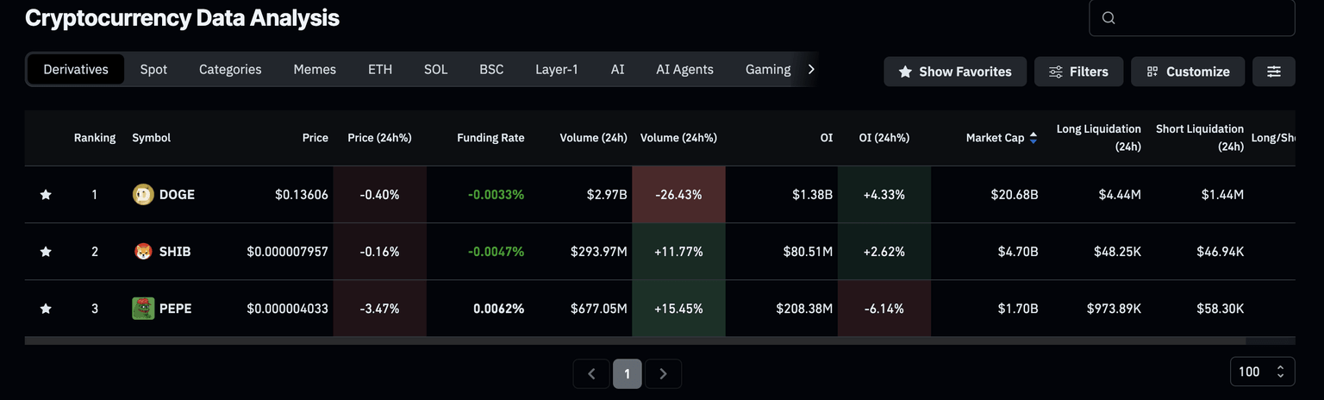Click the DOGE coin logo icon
The image size is (1324, 400).
click(142, 195)
